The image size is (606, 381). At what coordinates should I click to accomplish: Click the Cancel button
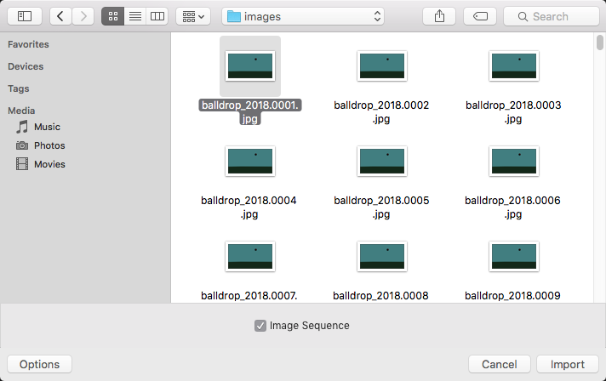499,364
